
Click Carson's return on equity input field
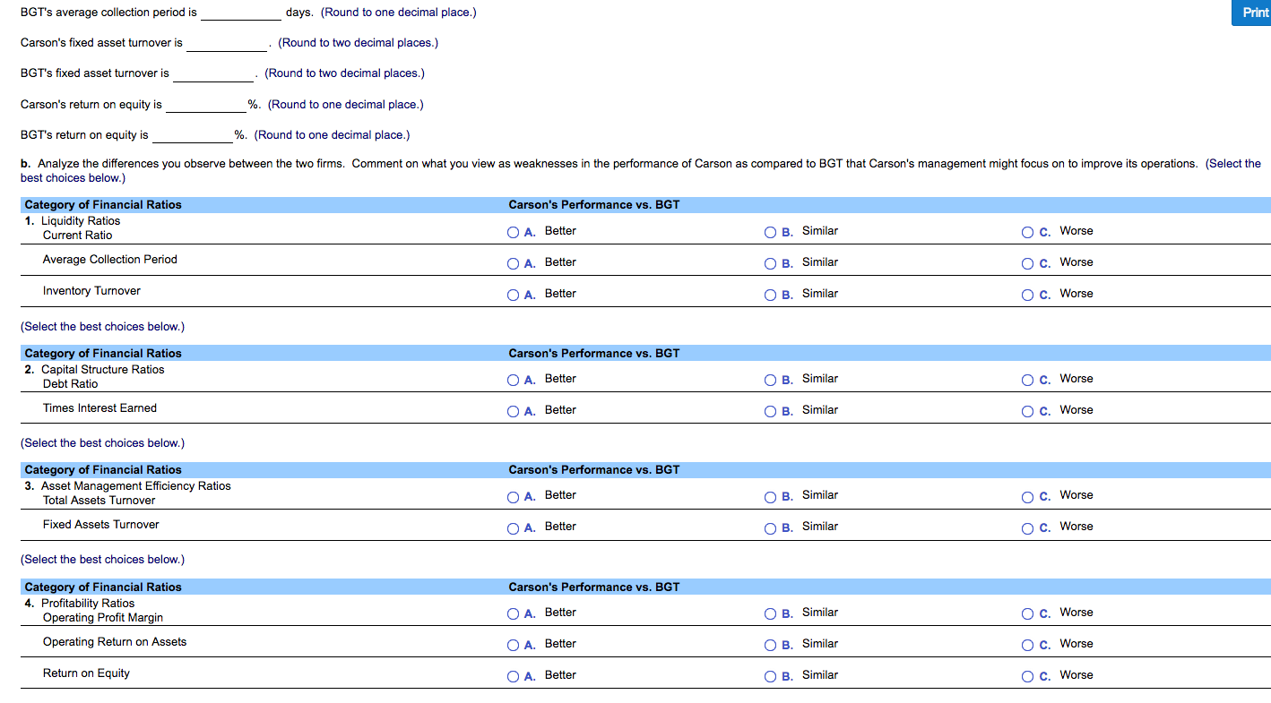click(207, 105)
